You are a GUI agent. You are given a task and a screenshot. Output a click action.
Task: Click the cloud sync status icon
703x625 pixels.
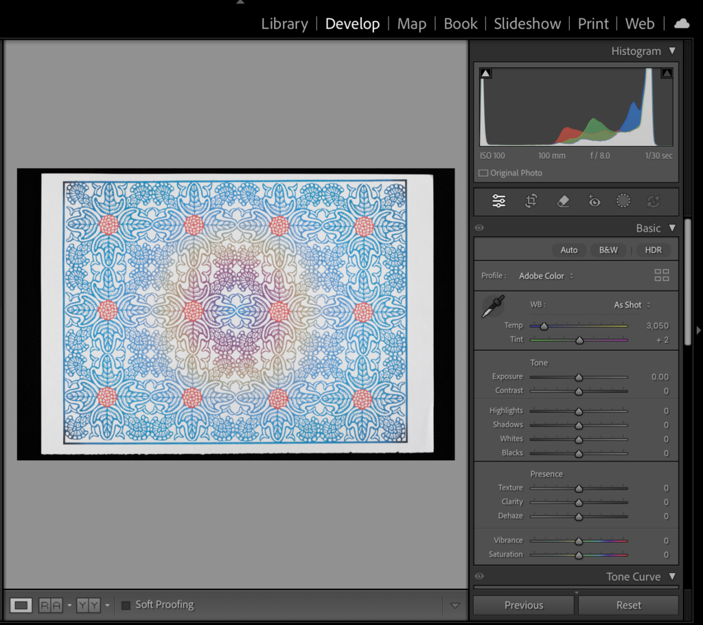click(682, 23)
